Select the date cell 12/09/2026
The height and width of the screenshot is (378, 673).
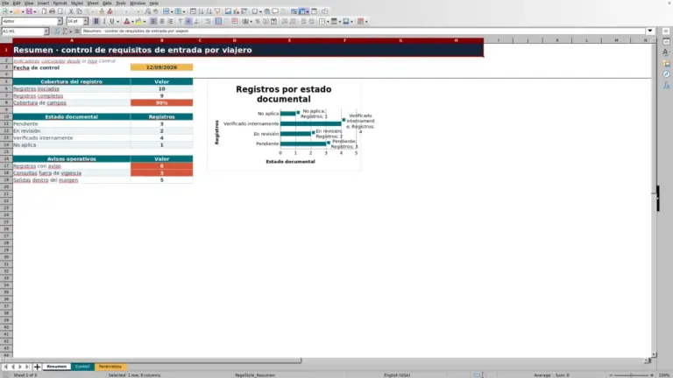point(162,67)
